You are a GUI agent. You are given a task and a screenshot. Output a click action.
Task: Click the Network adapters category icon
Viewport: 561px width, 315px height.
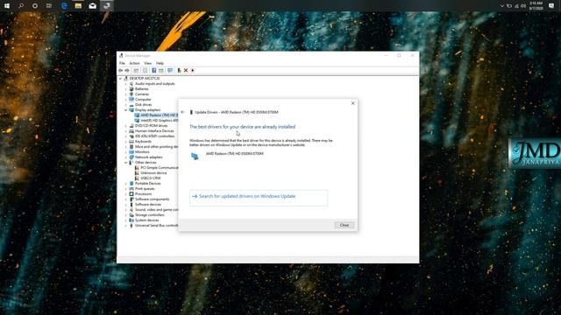pyautogui.click(x=131, y=157)
